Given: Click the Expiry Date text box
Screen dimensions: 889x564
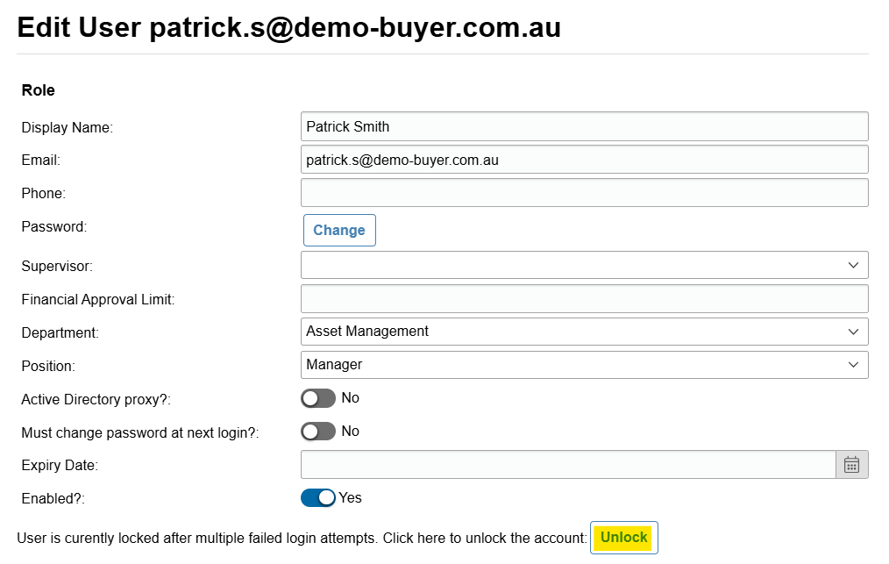Looking at the screenshot, I should [x=568, y=465].
